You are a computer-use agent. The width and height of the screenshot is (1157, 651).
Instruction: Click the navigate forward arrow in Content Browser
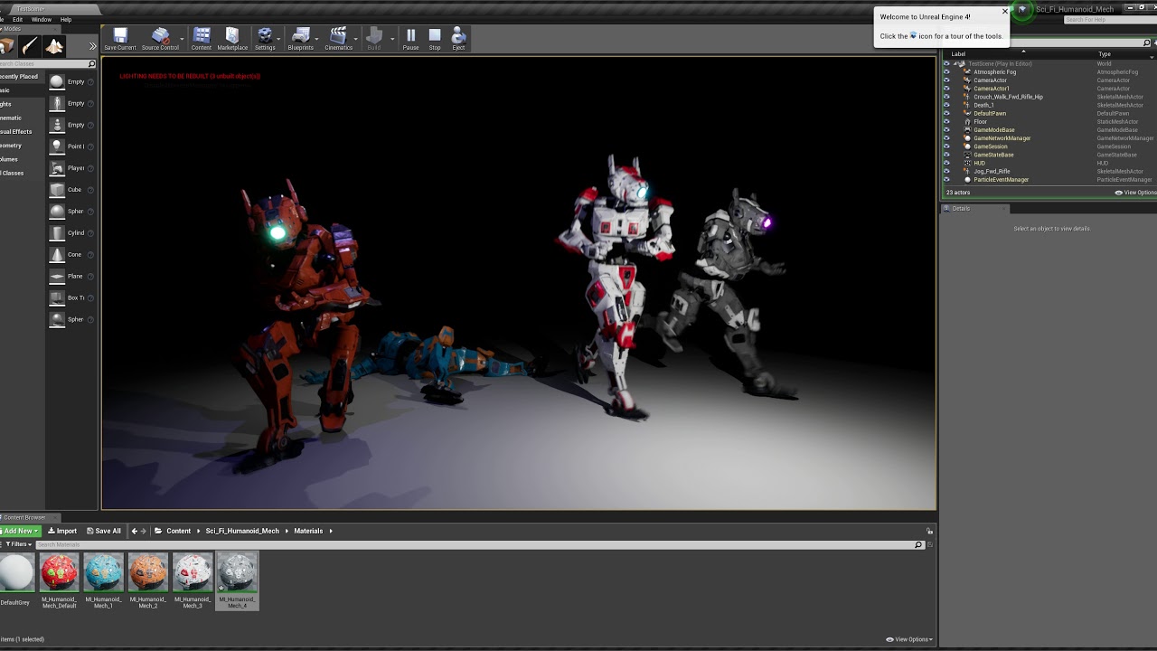click(x=144, y=531)
